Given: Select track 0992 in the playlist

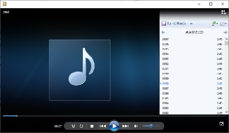Looking at the screenshot, I should [x=192, y=64].
